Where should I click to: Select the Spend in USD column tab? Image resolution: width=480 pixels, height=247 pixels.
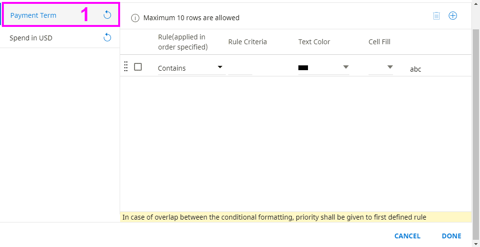pyautogui.click(x=31, y=38)
